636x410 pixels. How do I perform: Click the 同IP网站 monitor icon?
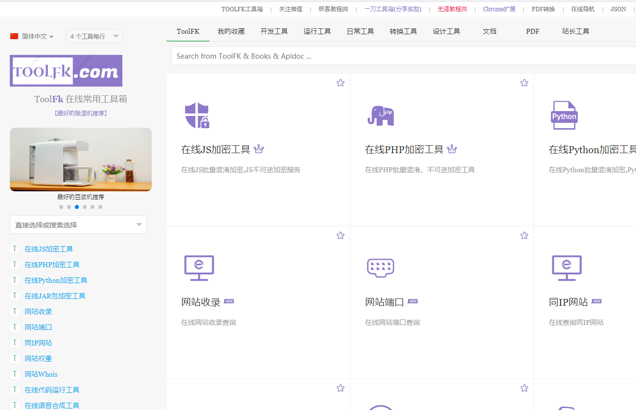pyautogui.click(x=566, y=268)
